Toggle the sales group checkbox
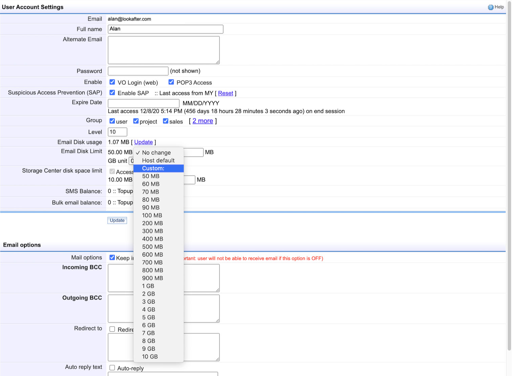The image size is (512, 376). click(166, 121)
